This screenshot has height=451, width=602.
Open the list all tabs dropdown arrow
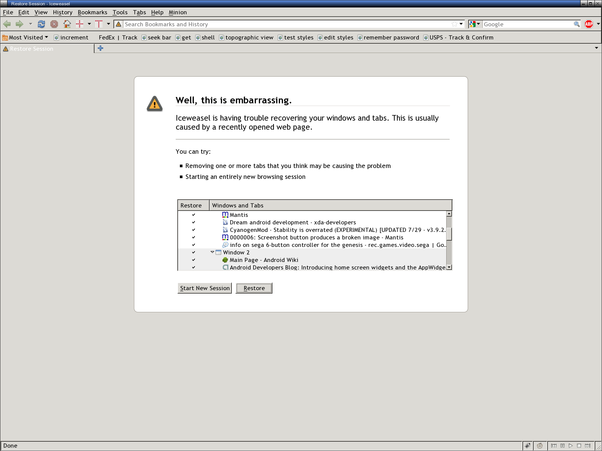(596, 48)
